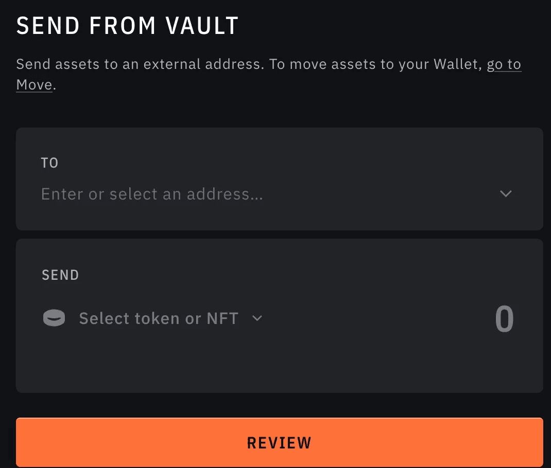
Task: Click the orange REVIEW button
Action: 280,442
